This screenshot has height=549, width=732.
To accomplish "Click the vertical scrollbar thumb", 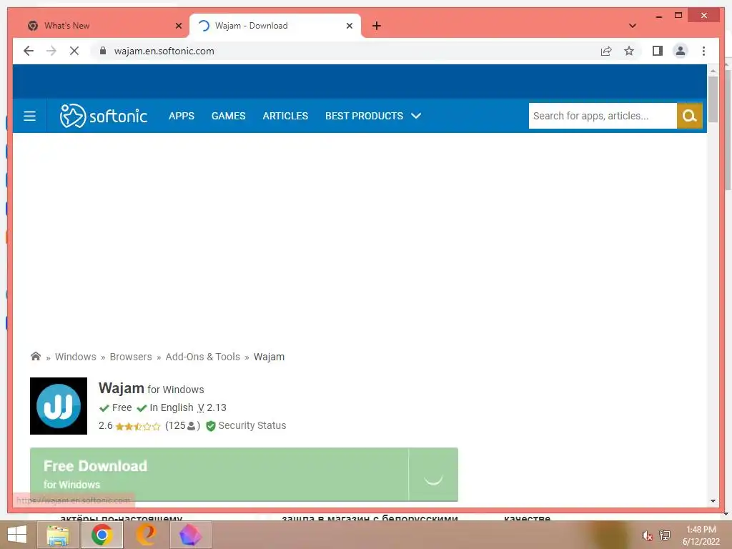I will pos(713,99).
